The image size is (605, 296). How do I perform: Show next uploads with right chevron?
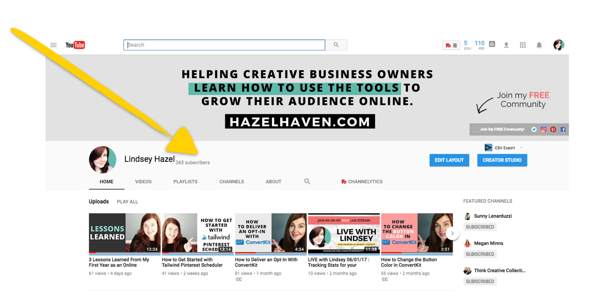coord(453,233)
